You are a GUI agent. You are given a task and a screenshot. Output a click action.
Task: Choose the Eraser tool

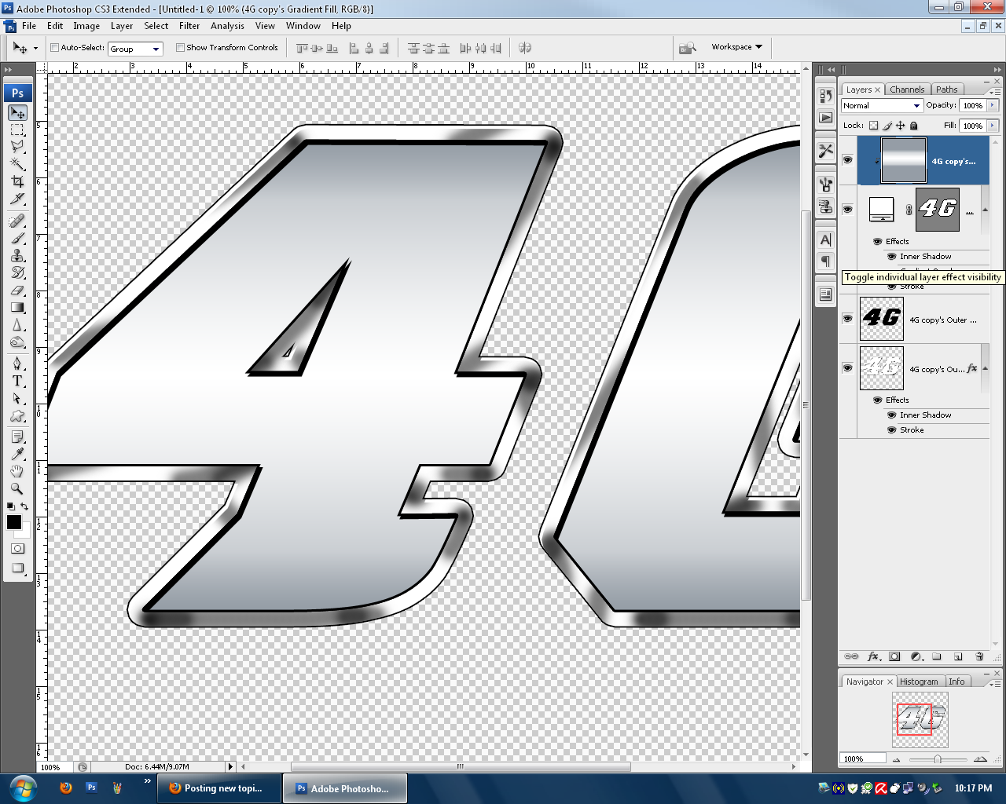pos(17,290)
